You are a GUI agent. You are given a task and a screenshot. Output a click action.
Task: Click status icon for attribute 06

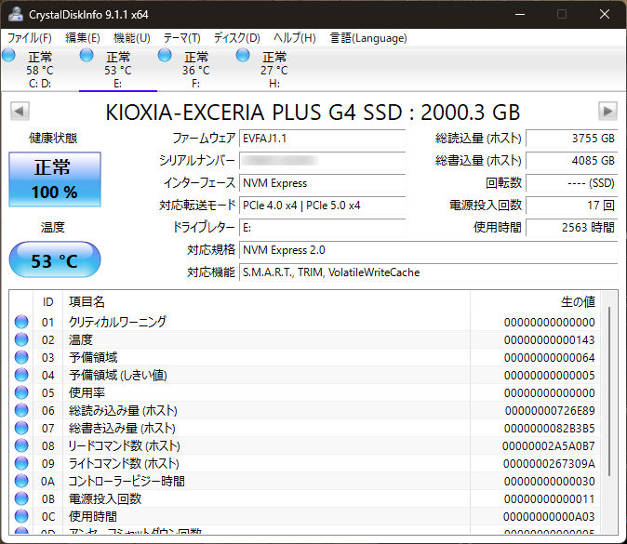(21, 410)
